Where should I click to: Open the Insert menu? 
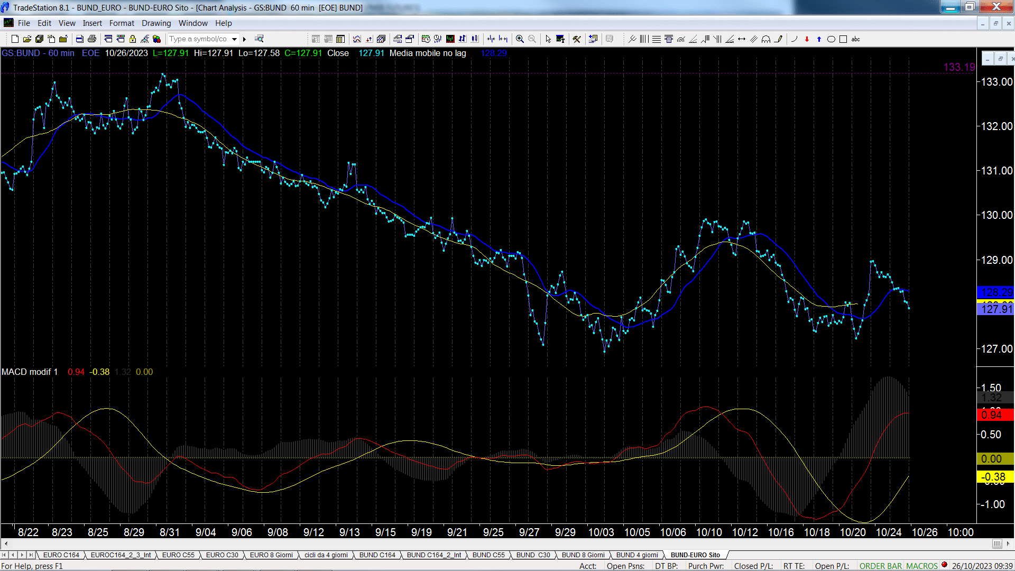(93, 23)
